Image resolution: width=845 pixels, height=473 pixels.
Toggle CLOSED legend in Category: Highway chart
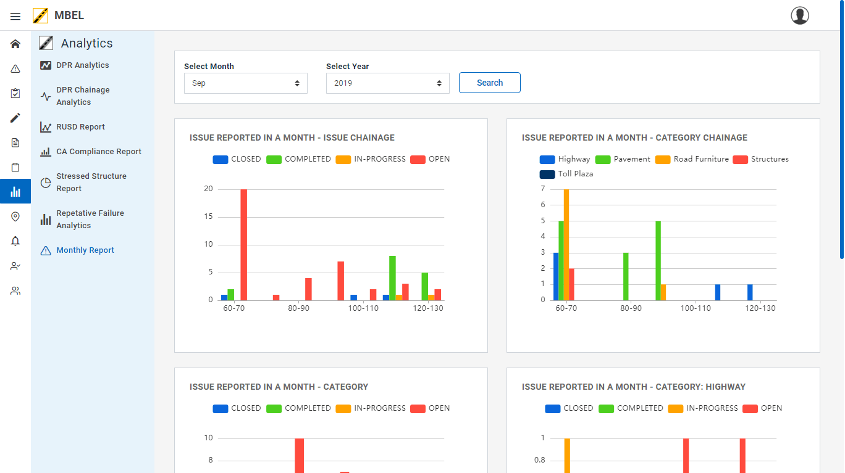[x=570, y=408]
